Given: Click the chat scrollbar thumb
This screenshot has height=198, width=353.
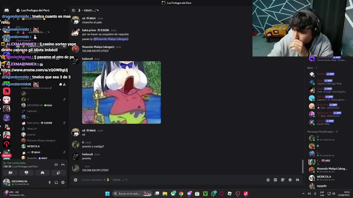Looking at the screenshot, I should pyautogui.click(x=303, y=166).
